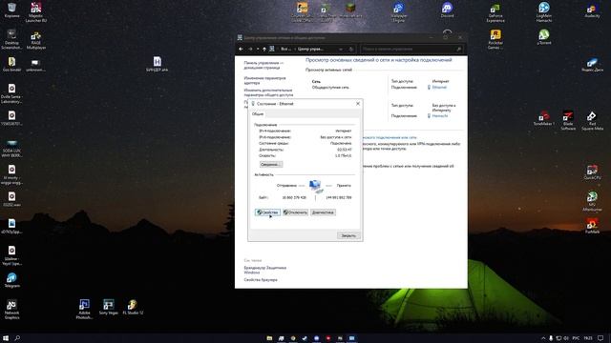Select the Общие tab in Ethernet status
This screenshot has width=611, height=343.
[x=258, y=114]
